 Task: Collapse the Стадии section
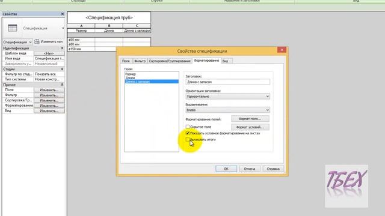point(62,69)
